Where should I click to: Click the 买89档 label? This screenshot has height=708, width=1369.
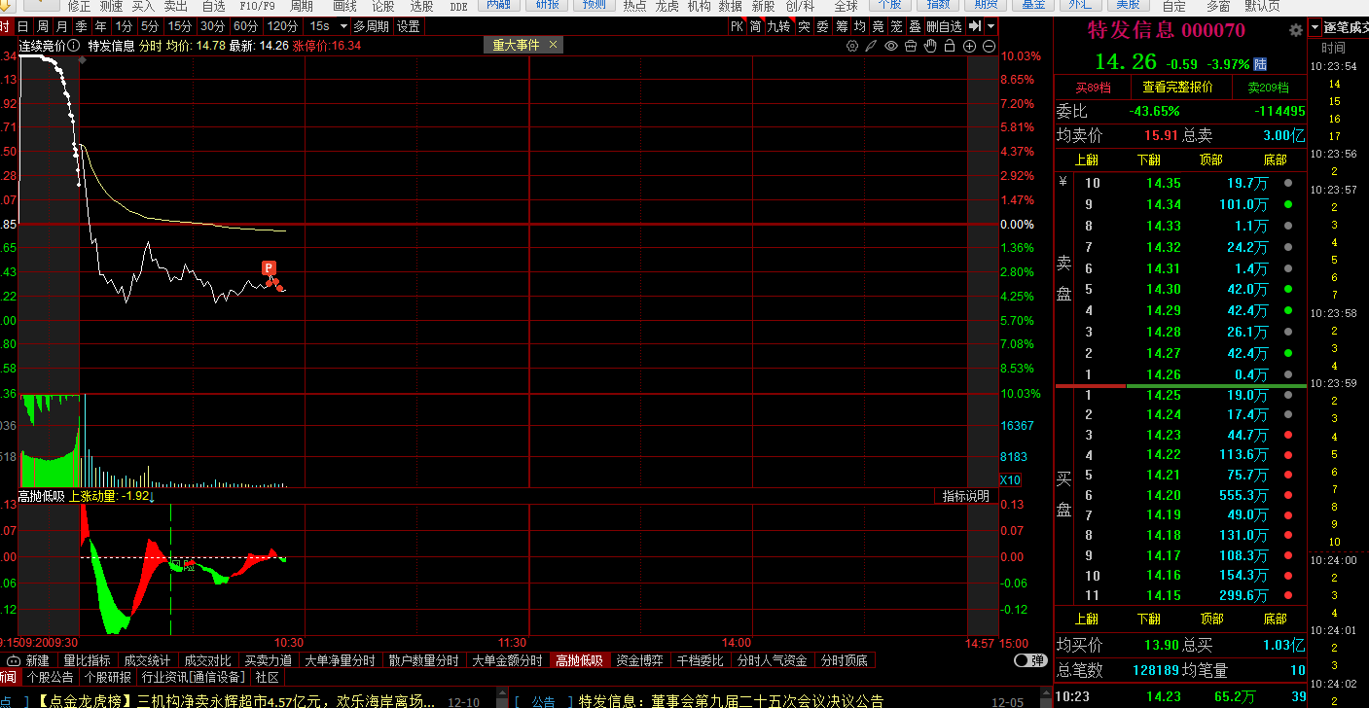point(1092,88)
